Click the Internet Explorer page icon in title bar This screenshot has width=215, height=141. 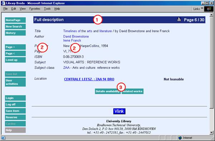[x=3, y=3]
